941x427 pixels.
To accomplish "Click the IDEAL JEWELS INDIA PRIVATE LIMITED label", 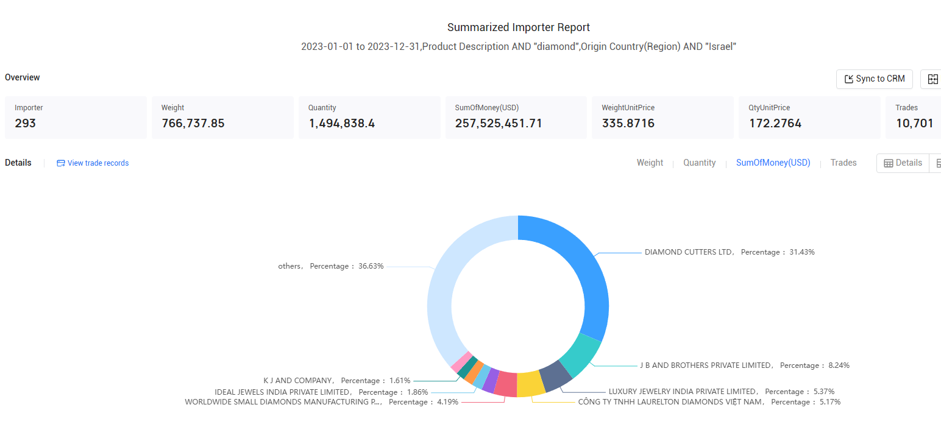I will tap(321, 392).
